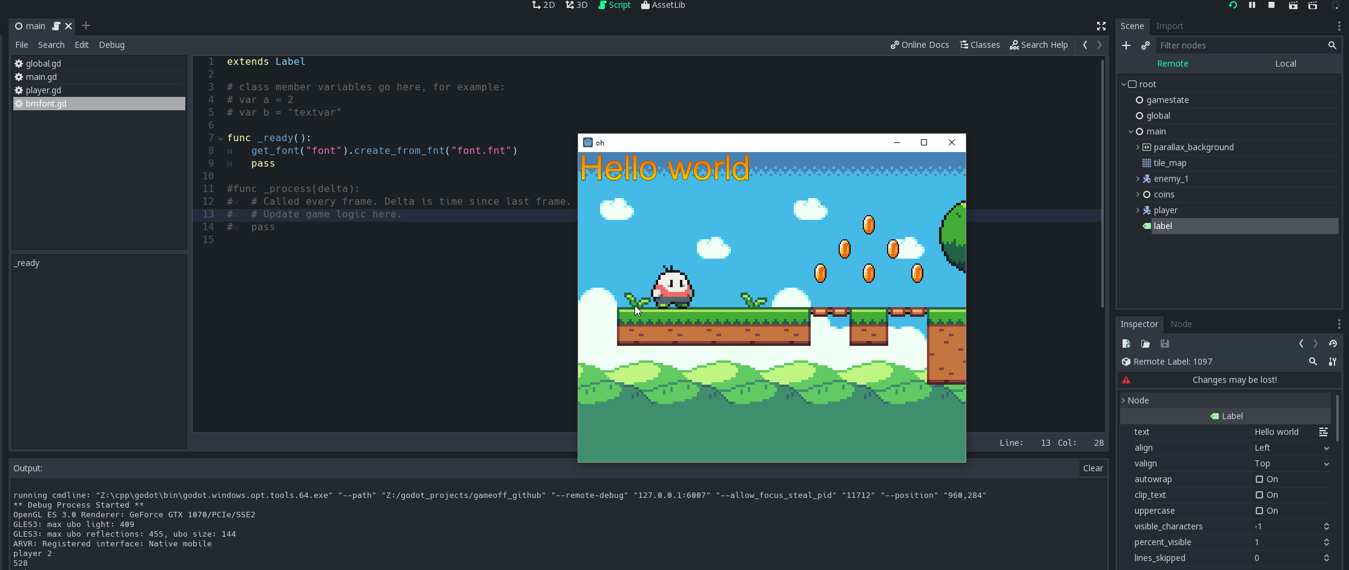Switch to the 2D workspace
Viewport: 1349px width, 570px height.
[543, 5]
